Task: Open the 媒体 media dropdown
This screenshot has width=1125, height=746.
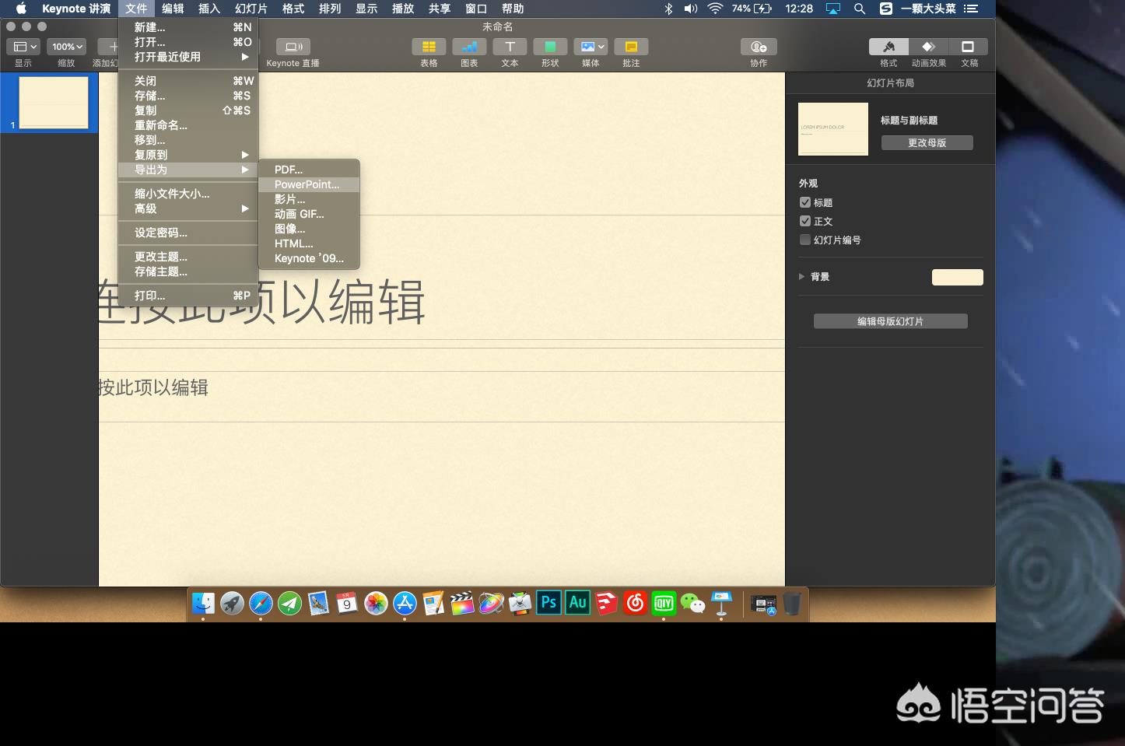Action: click(591, 47)
